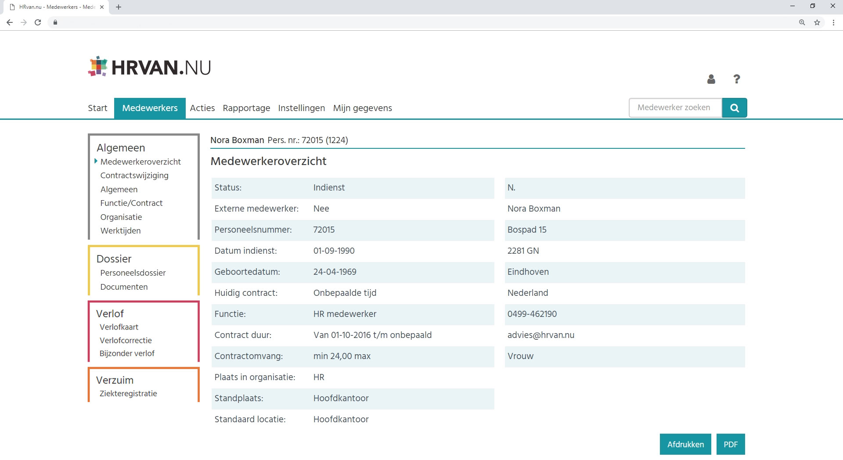Open the Werktijden link
The height and width of the screenshot is (460, 843).
point(120,231)
